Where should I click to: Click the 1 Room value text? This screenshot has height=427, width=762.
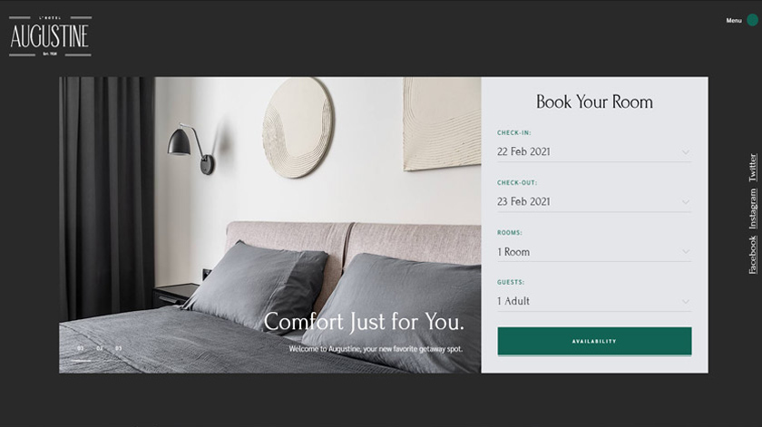click(513, 252)
